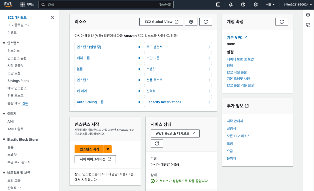Open the 시작 안내서 link

[x=235, y=121]
